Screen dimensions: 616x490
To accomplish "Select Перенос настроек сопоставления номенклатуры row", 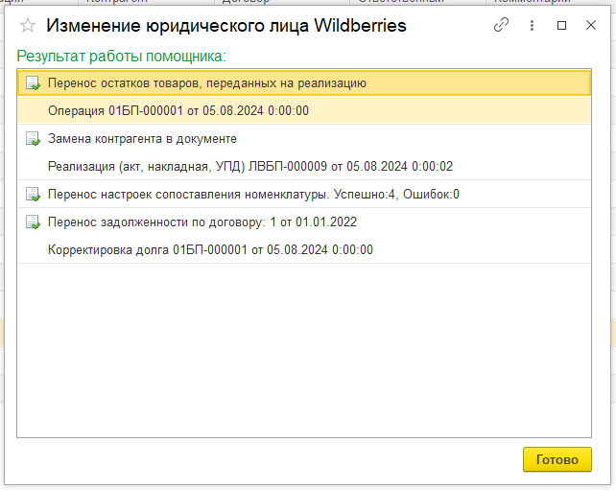I will [304, 195].
